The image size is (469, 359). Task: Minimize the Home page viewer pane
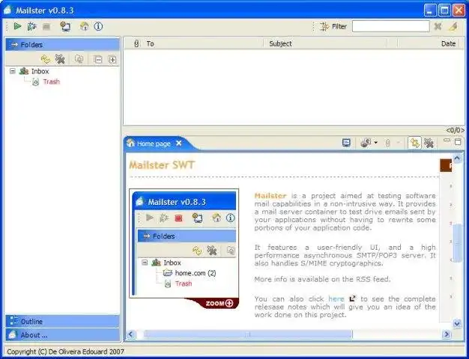(x=447, y=140)
